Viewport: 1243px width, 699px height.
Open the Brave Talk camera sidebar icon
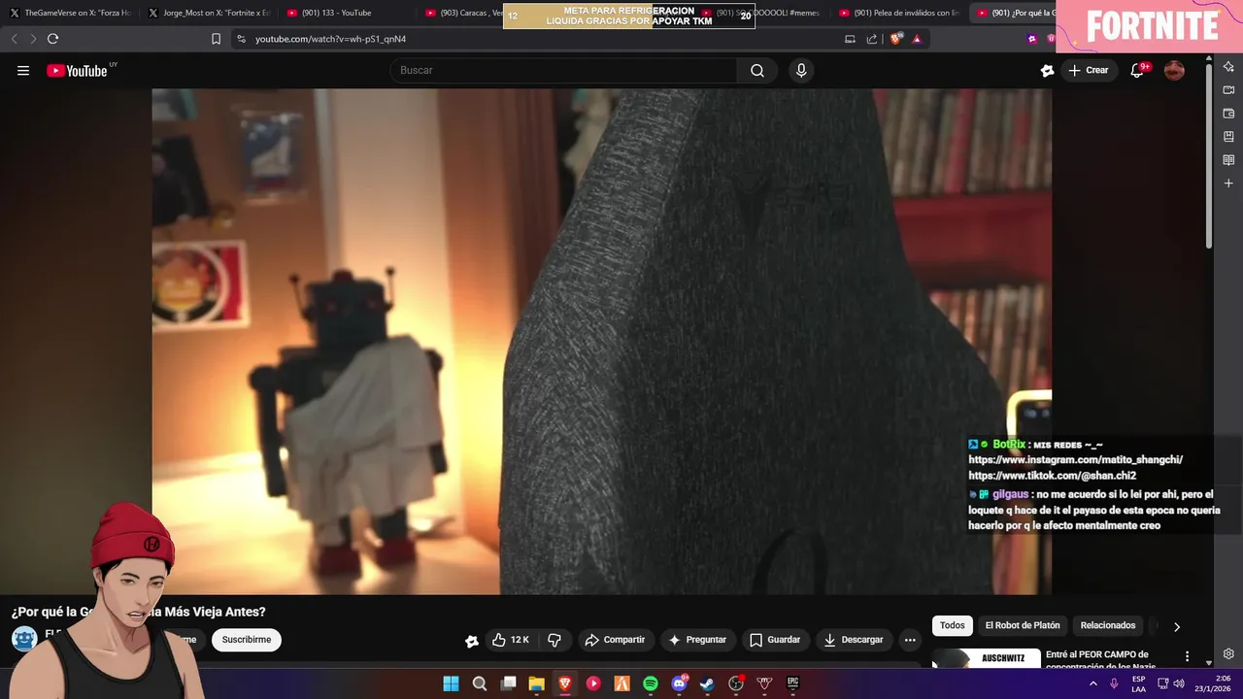point(1228,90)
